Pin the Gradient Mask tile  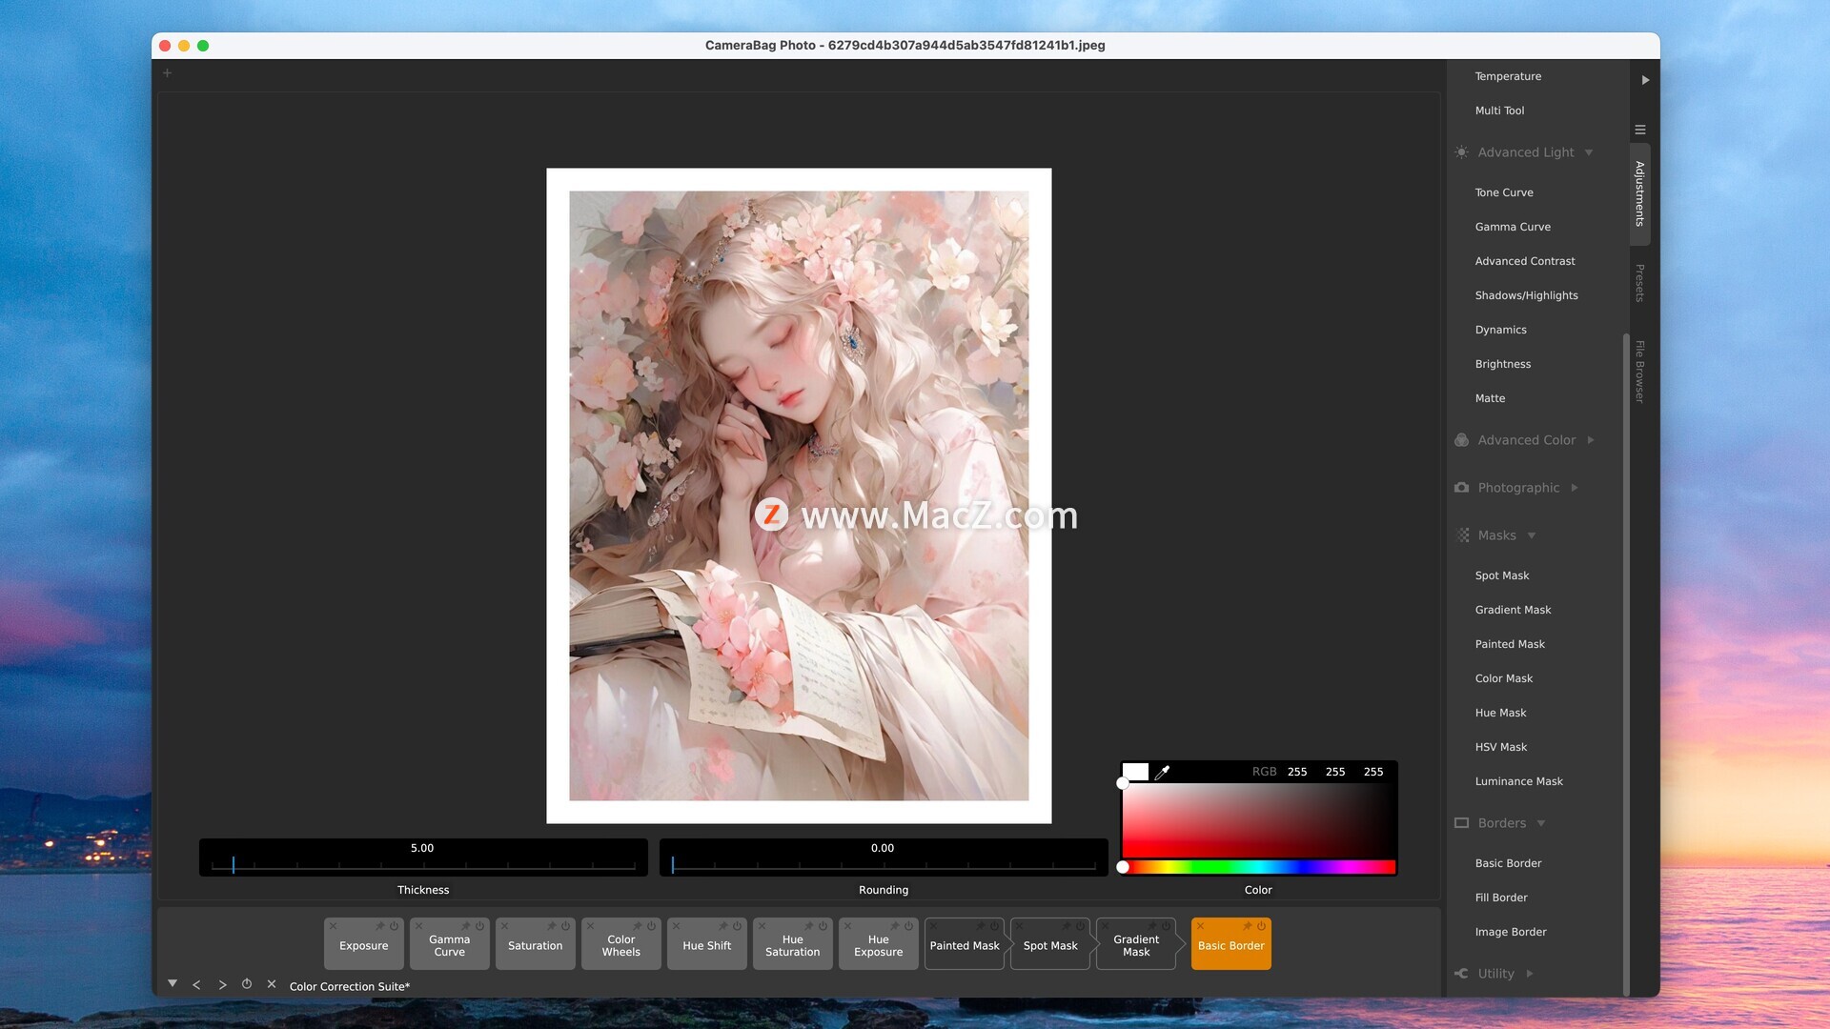click(1151, 926)
